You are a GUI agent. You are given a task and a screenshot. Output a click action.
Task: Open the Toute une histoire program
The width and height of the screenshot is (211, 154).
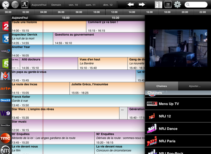coord(49,27)
